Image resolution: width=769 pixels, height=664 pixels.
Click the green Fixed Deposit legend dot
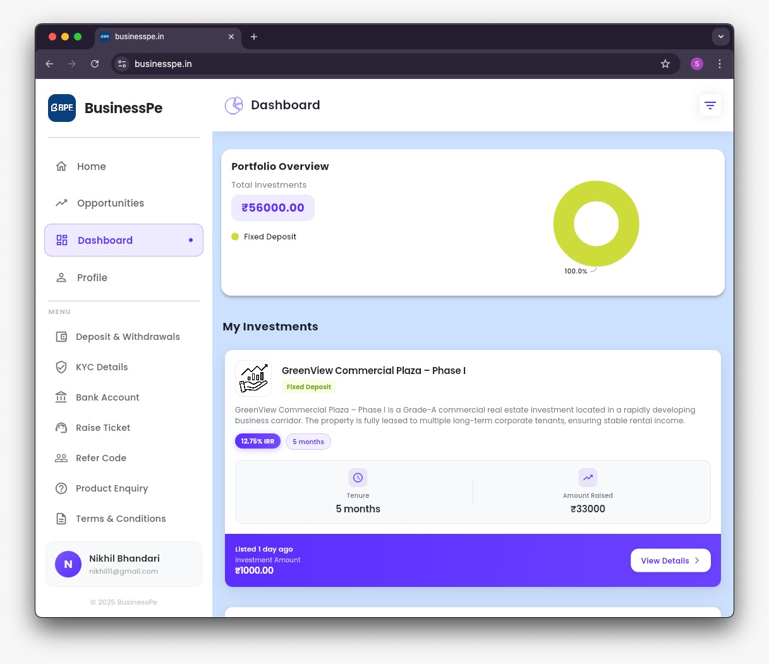tap(235, 236)
